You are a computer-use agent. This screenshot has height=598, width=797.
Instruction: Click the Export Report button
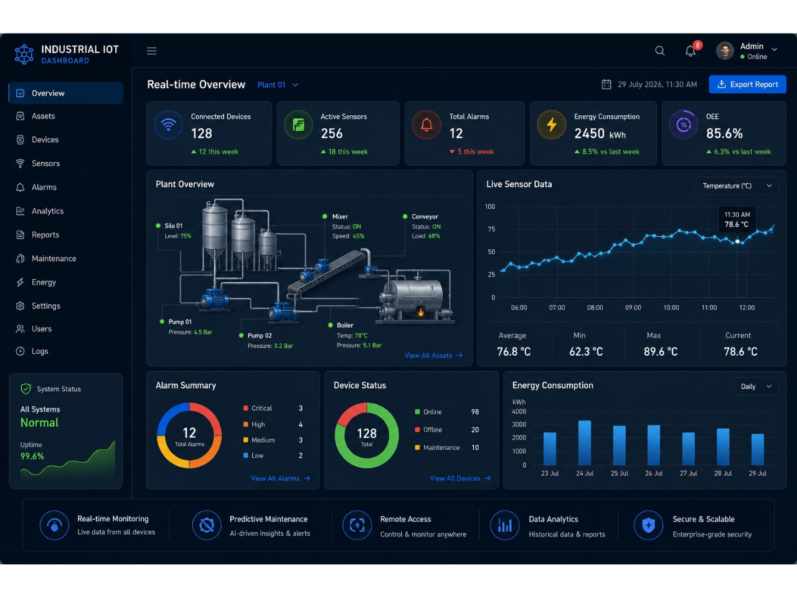[x=747, y=84]
